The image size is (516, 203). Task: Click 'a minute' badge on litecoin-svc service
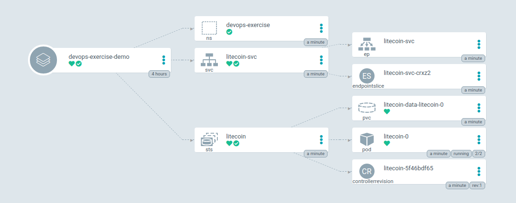tap(316, 74)
